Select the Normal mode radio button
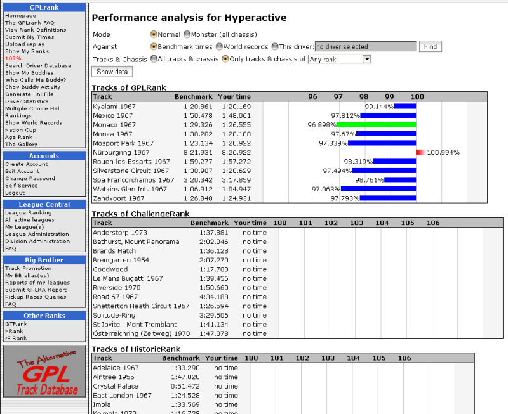 pos(154,34)
